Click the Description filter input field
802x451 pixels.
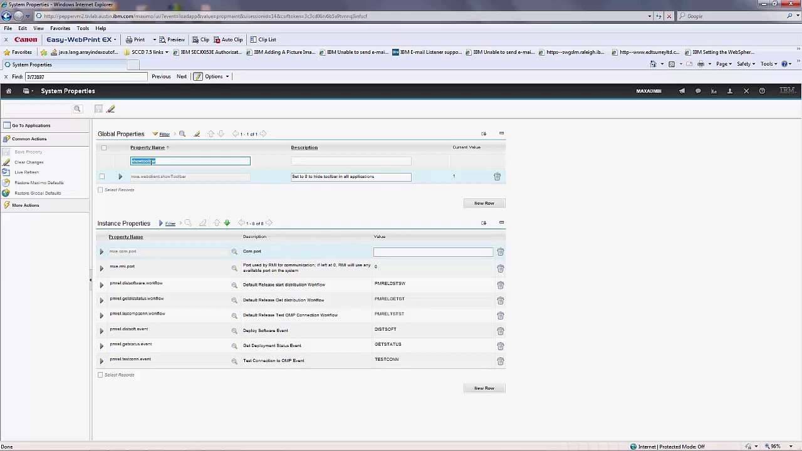(351, 162)
